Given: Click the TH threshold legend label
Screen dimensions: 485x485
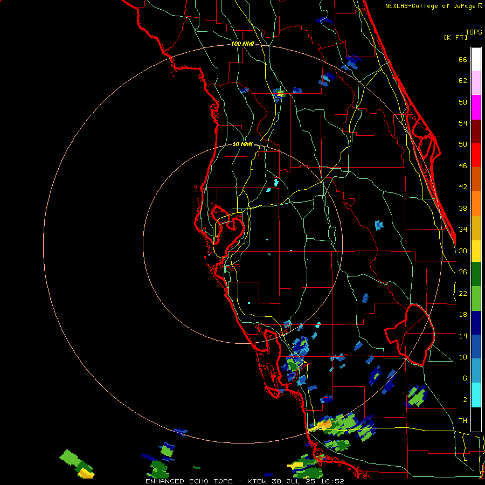Looking at the screenshot, I should pos(463,421).
